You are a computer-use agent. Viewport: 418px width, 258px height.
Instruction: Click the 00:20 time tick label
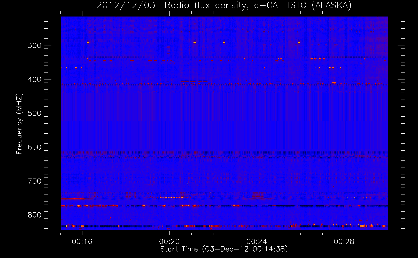169,242
